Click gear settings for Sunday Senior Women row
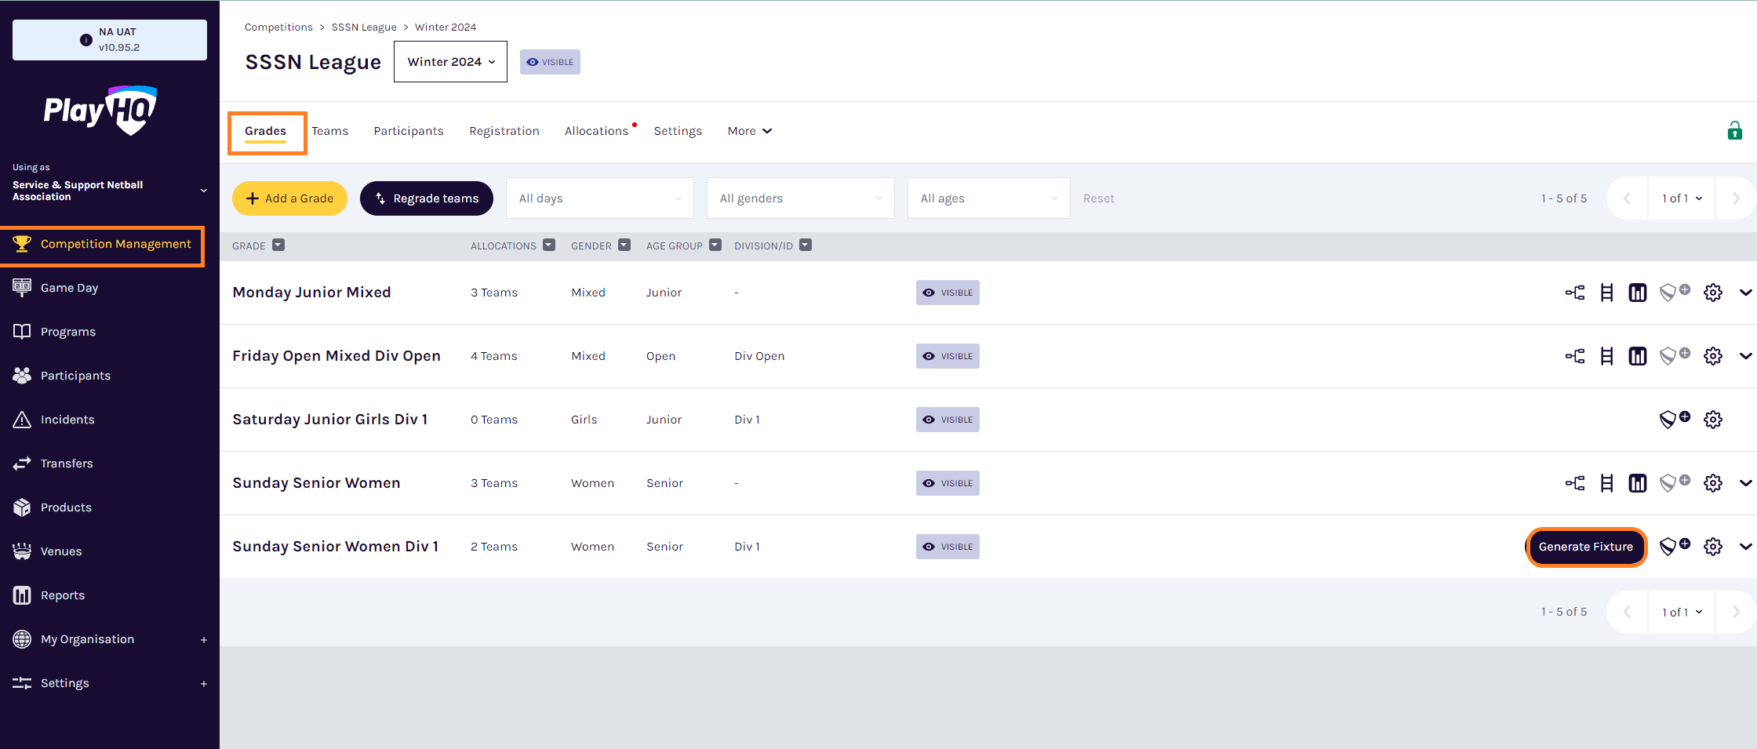Image resolution: width=1757 pixels, height=749 pixels. [x=1713, y=483]
